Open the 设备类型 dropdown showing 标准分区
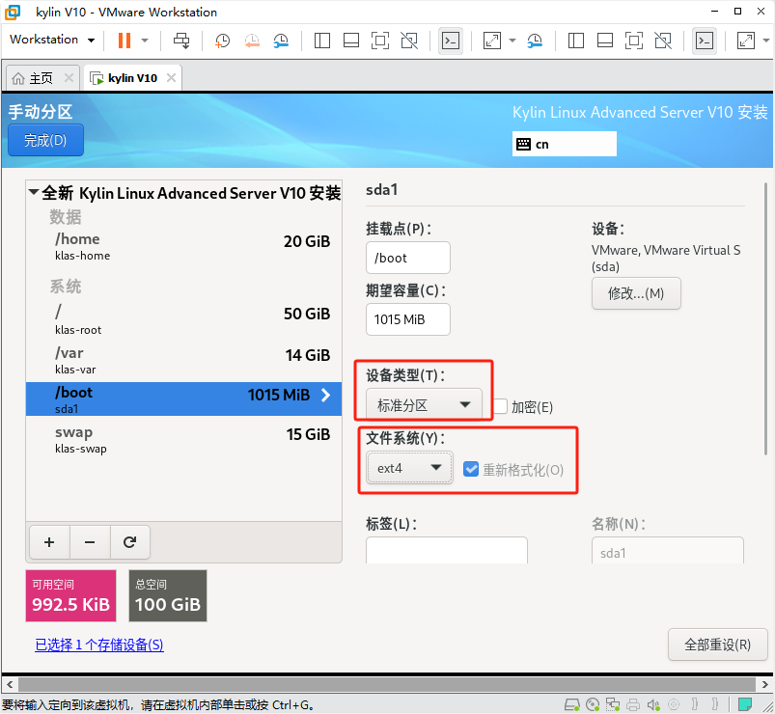Viewport: 775px width, 714px height. point(424,405)
